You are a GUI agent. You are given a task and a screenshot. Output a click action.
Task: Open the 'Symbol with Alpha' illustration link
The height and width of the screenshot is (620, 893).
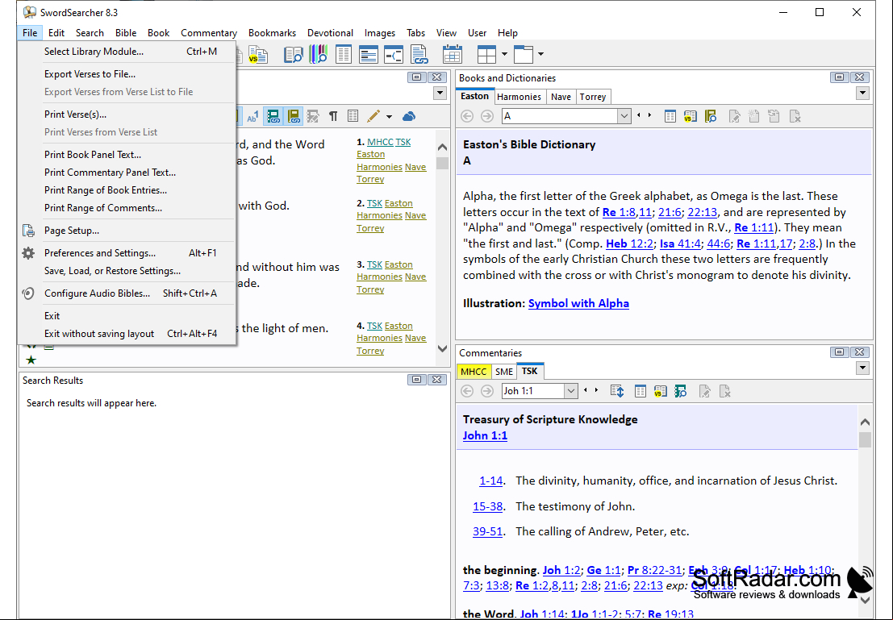[x=578, y=303]
